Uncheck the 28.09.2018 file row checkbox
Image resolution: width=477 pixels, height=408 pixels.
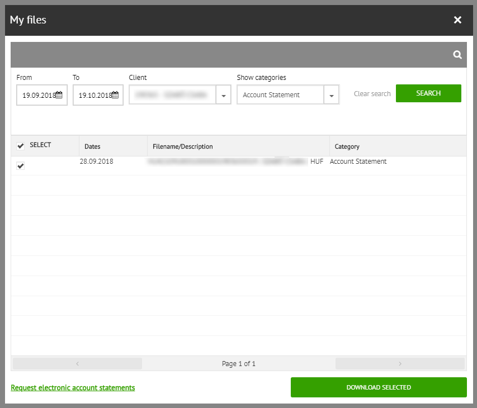click(x=21, y=166)
